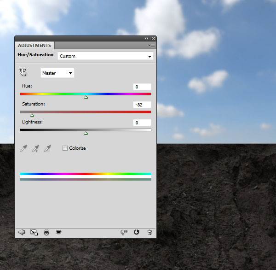Pick the Eyedropper tool
The width and height of the screenshot is (276, 270).
[23, 148]
